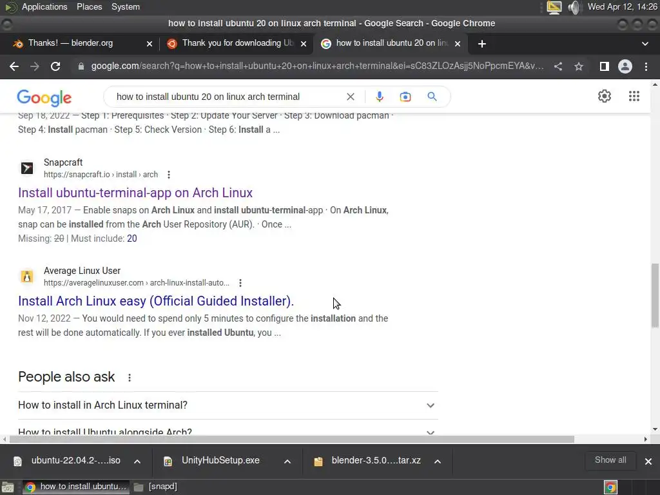
Task: Bookmark this page with the star icon
Action: point(579,66)
